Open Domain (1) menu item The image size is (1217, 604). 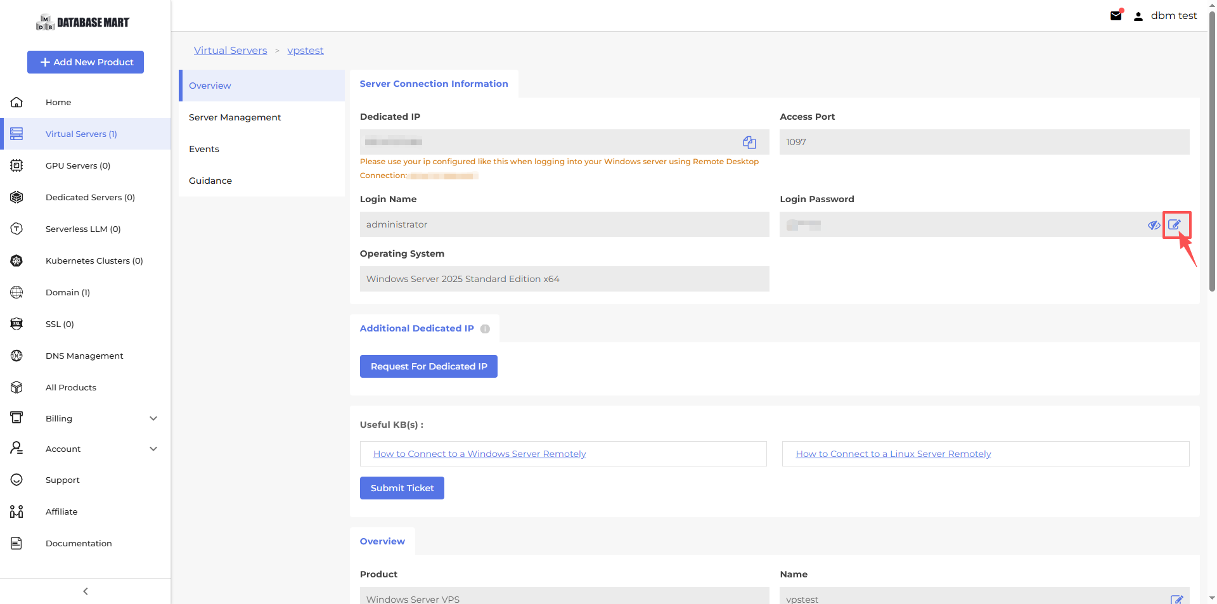point(86,292)
